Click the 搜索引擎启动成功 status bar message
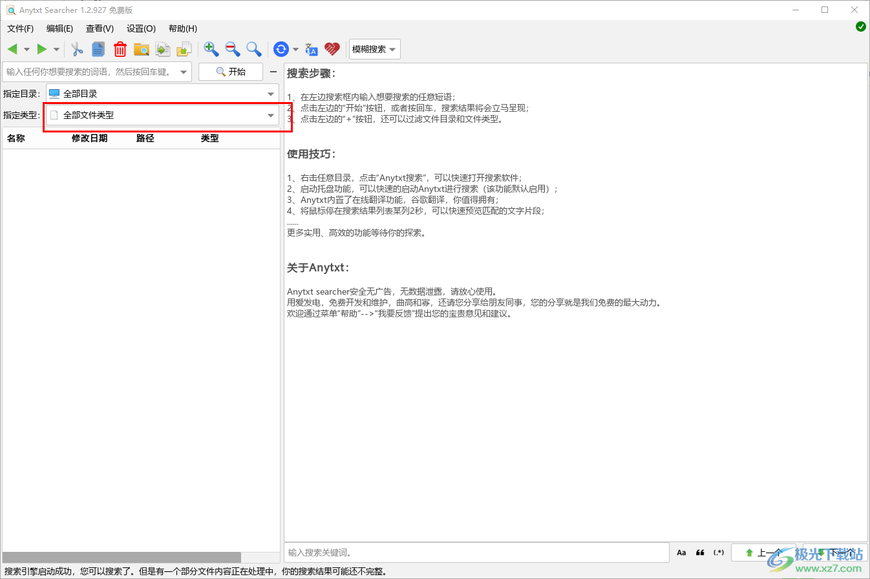The image size is (870, 579). click(x=196, y=571)
